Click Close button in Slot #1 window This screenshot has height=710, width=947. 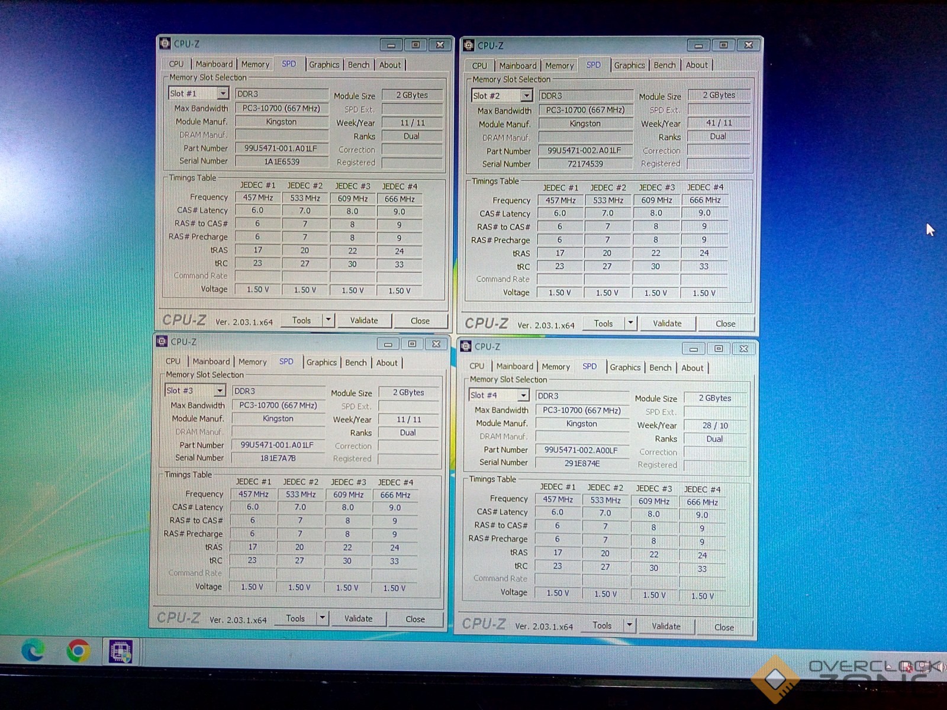pyautogui.click(x=420, y=321)
